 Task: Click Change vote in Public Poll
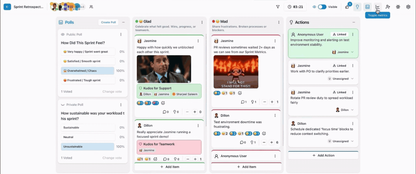112,91
